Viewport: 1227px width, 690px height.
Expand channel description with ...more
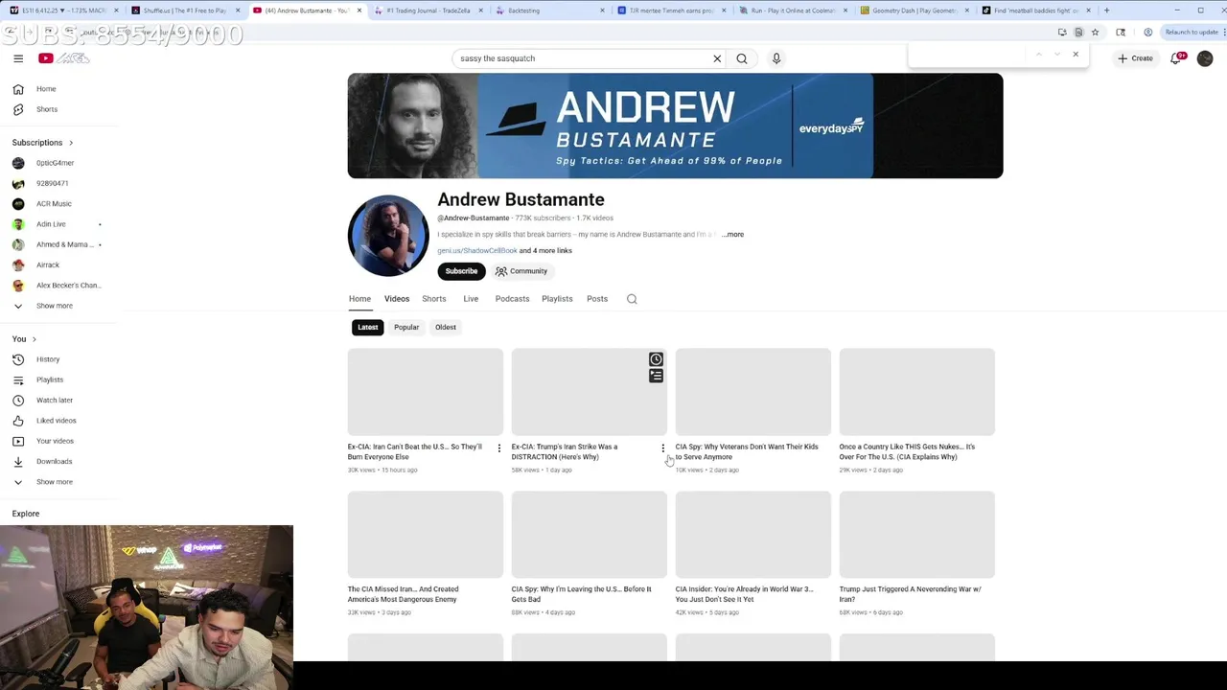click(x=732, y=235)
